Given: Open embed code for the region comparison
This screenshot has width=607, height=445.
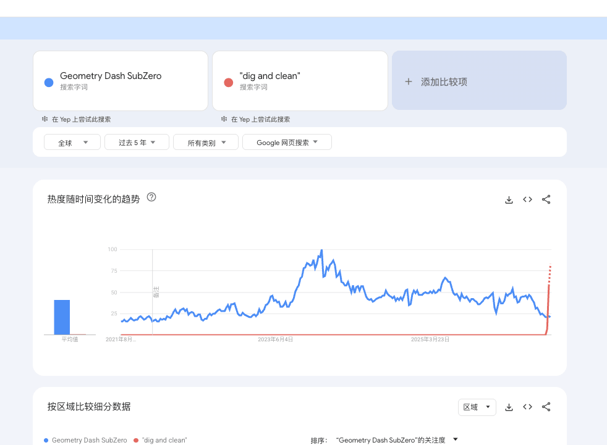Looking at the screenshot, I should coord(527,407).
